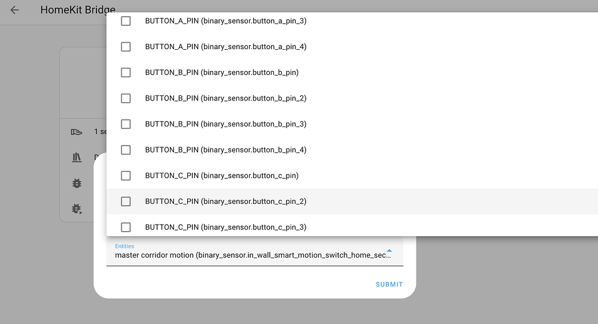Screen dimensions: 598x324
Task: Go back using the arrow icon
Action: [14, 10]
